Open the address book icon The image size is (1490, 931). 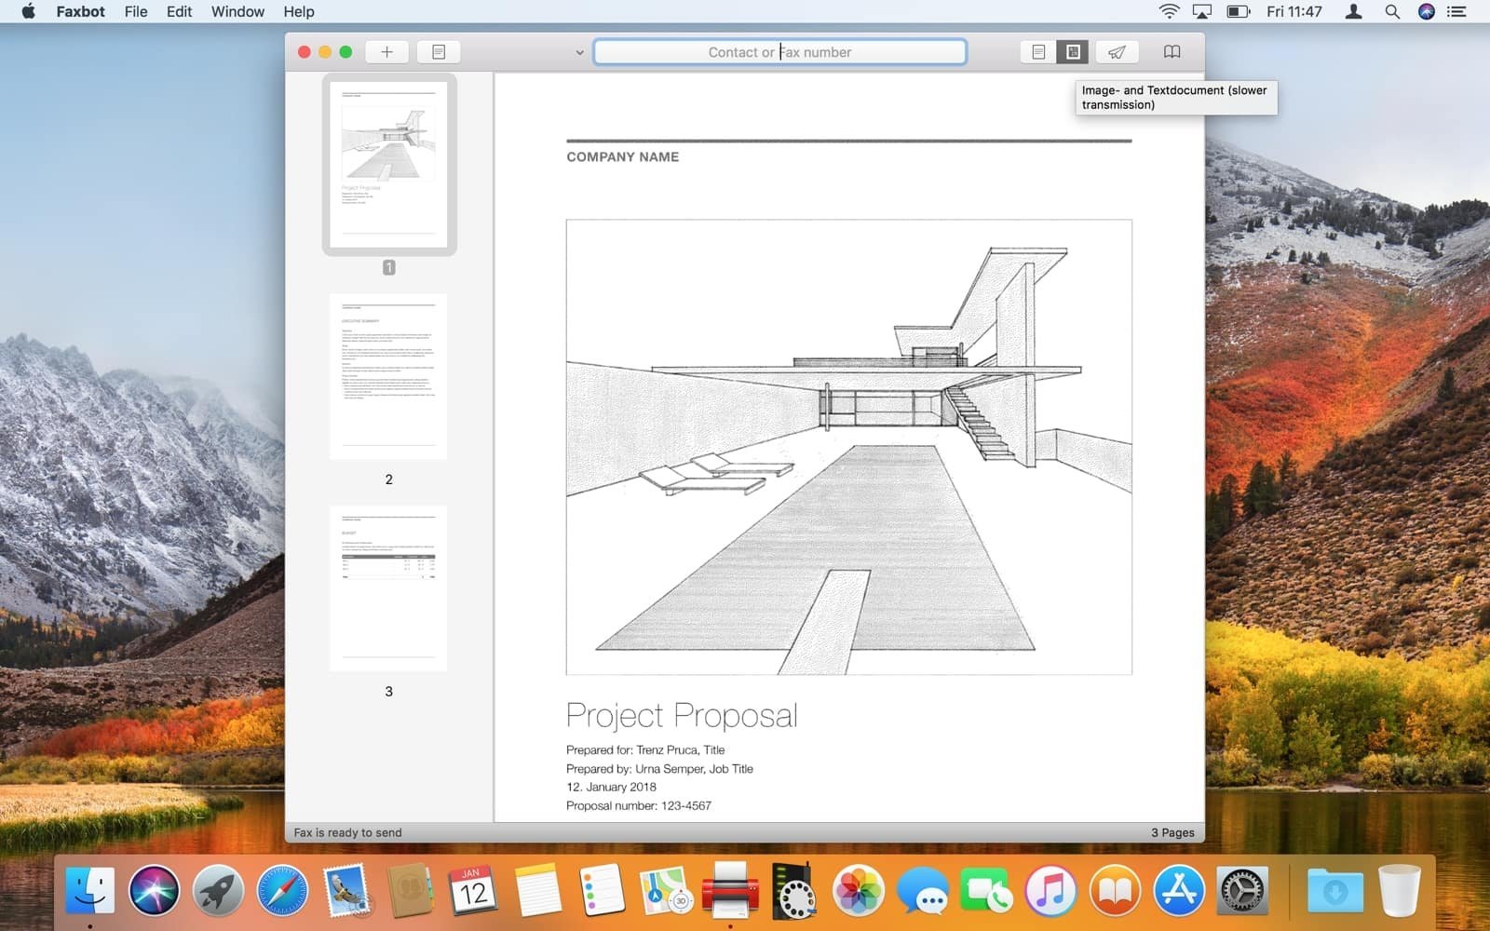click(x=1172, y=52)
